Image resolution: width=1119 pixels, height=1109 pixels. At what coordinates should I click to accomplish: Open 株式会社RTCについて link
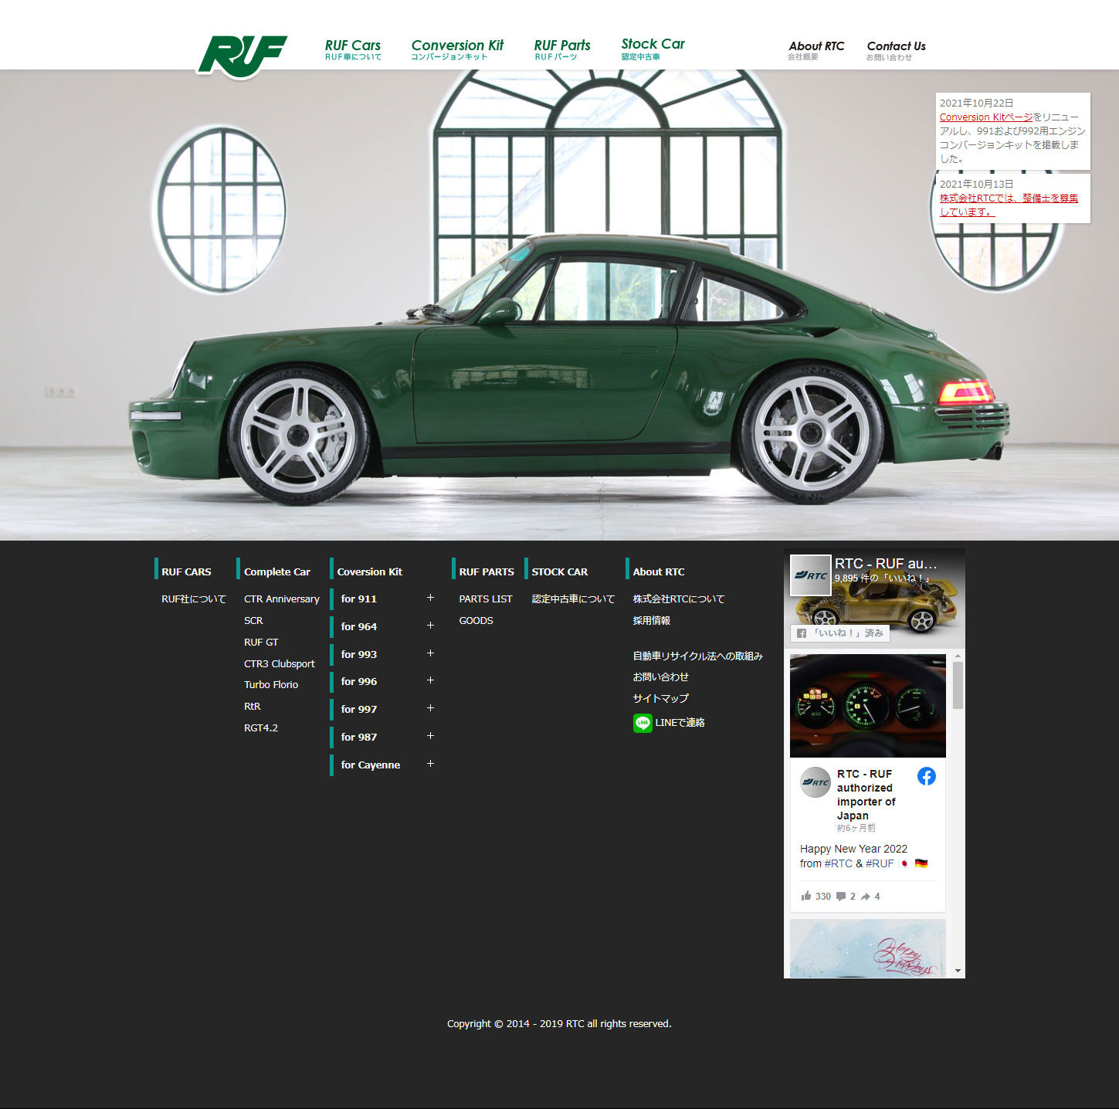point(679,599)
